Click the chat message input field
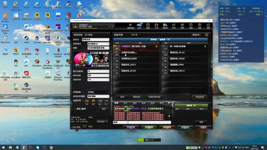The image size is (267, 150). click(x=149, y=122)
